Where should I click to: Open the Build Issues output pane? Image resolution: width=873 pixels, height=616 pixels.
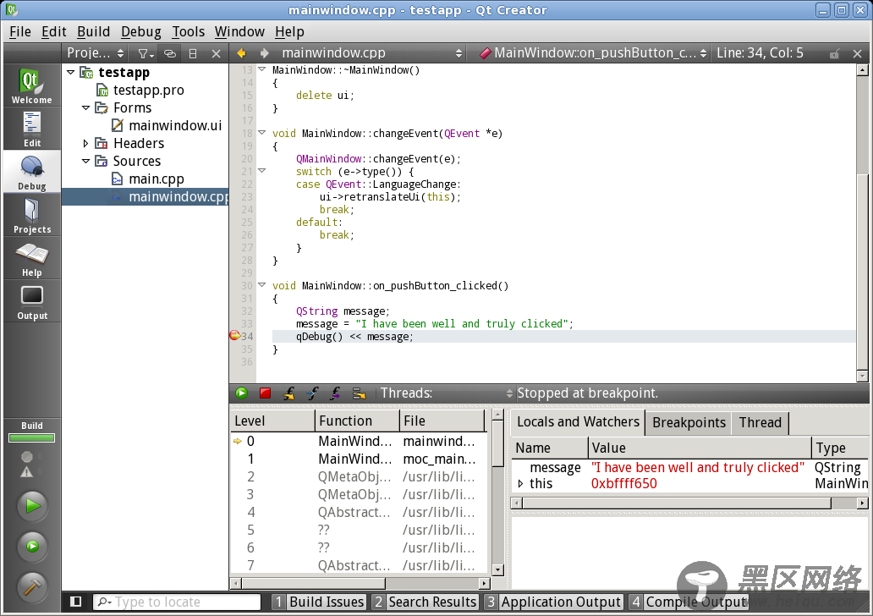coord(319,602)
